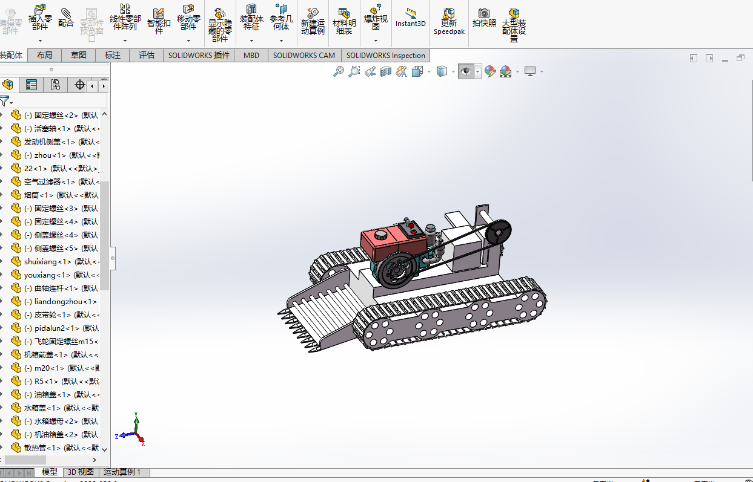Expand the 烟筒<1> tree node
The image size is (753, 482).
pyautogui.click(x=2, y=195)
